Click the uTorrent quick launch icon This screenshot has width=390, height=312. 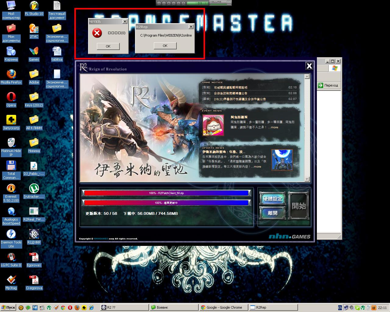tap(49, 308)
